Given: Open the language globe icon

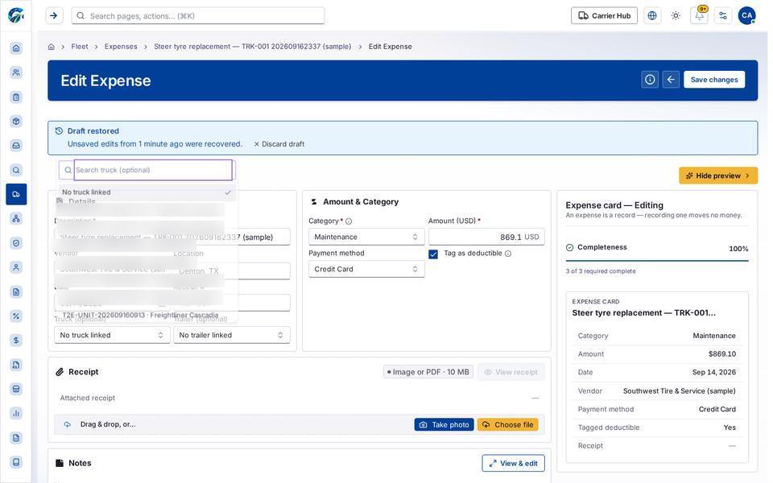Looking at the screenshot, I should (652, 15).
